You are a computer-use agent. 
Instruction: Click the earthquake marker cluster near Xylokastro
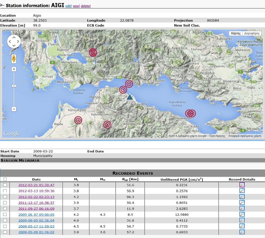(190, 113)
